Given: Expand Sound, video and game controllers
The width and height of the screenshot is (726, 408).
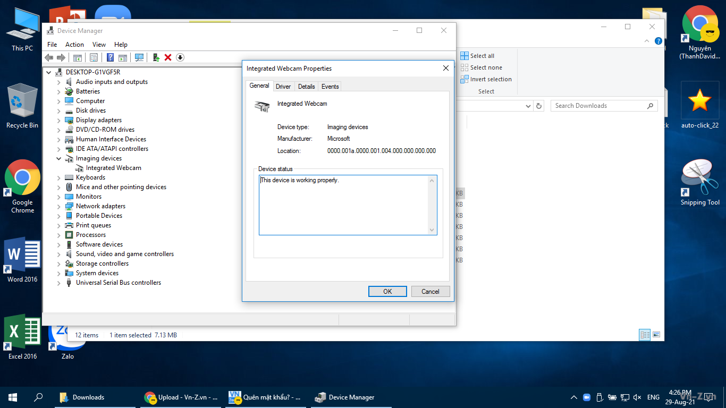Looking at the screenshot, I should (x=59, y=254).
